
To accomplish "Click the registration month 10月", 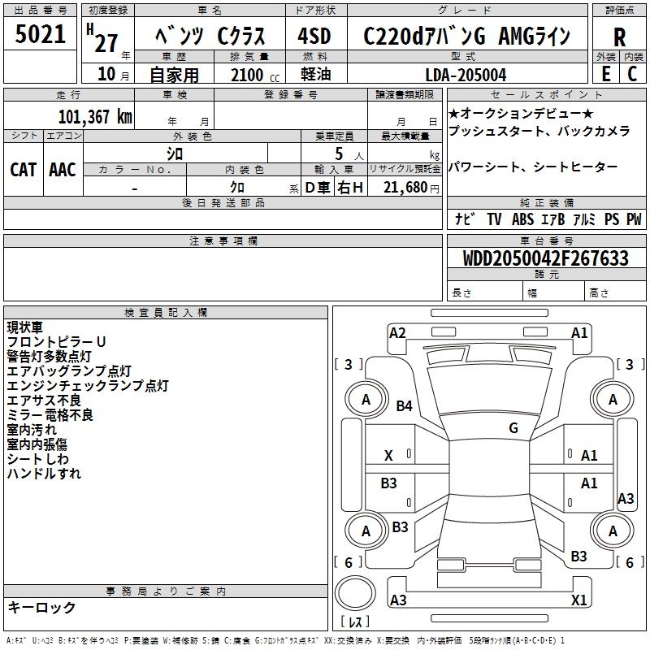I will (x=114, y=74).
